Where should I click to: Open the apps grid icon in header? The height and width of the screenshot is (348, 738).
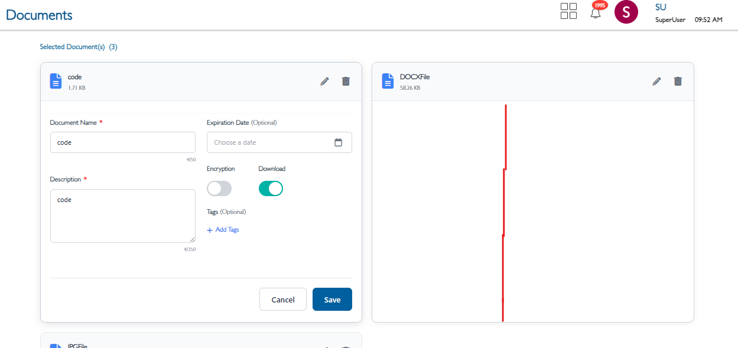(568, 11)
